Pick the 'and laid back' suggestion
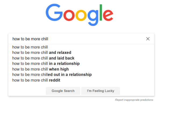Image resolution: width=183 pixels, height=115 pixels. point(43,58)
